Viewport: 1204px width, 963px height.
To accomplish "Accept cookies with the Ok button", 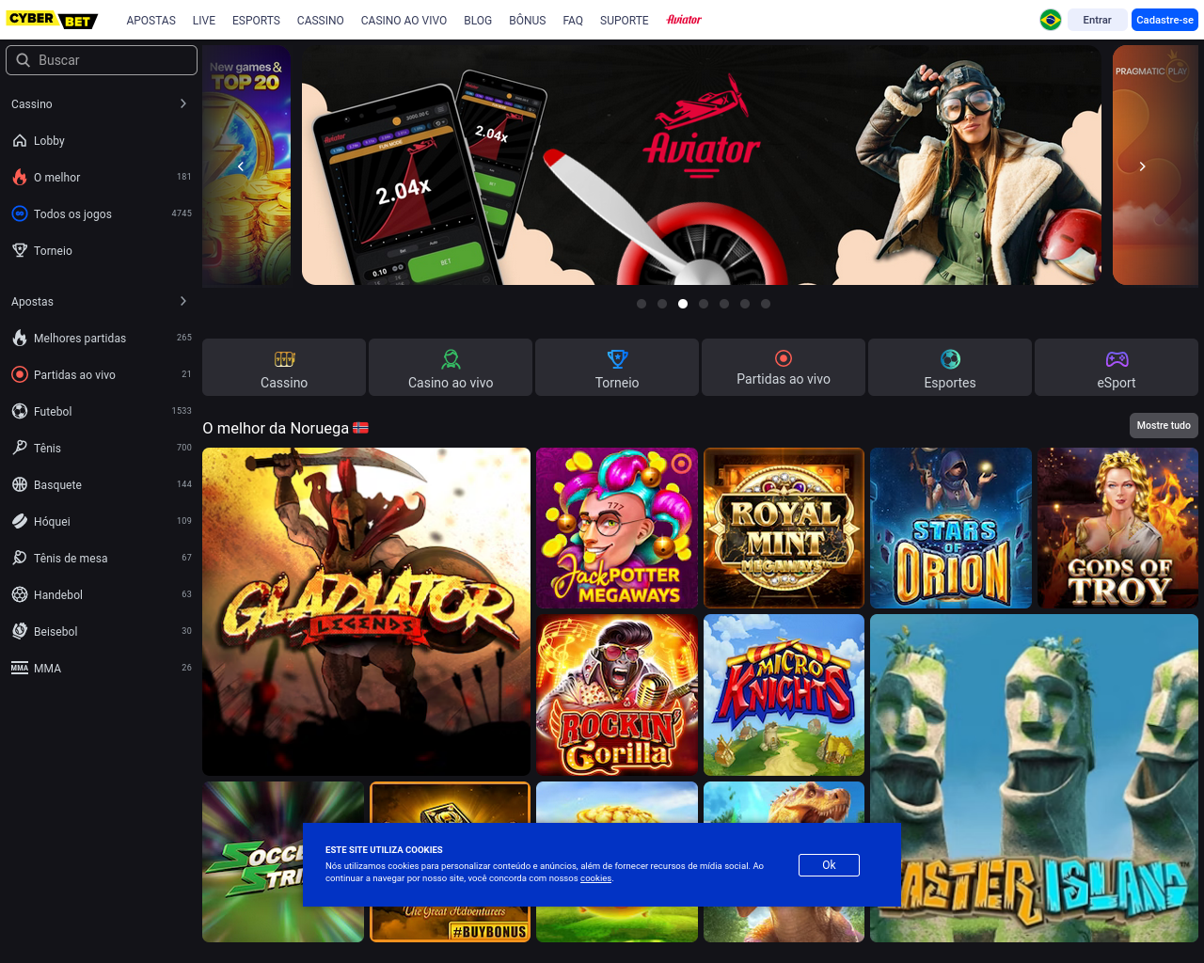I will pos(829,865).
